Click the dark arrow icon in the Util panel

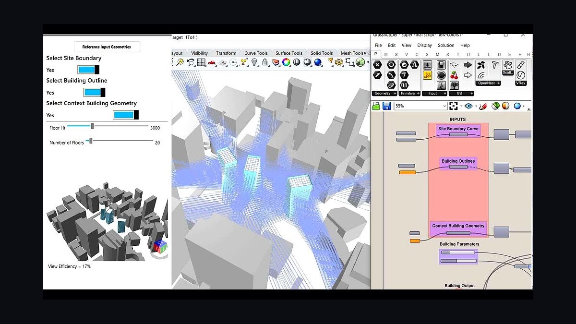pyautogui.click(x=468, y=65)
